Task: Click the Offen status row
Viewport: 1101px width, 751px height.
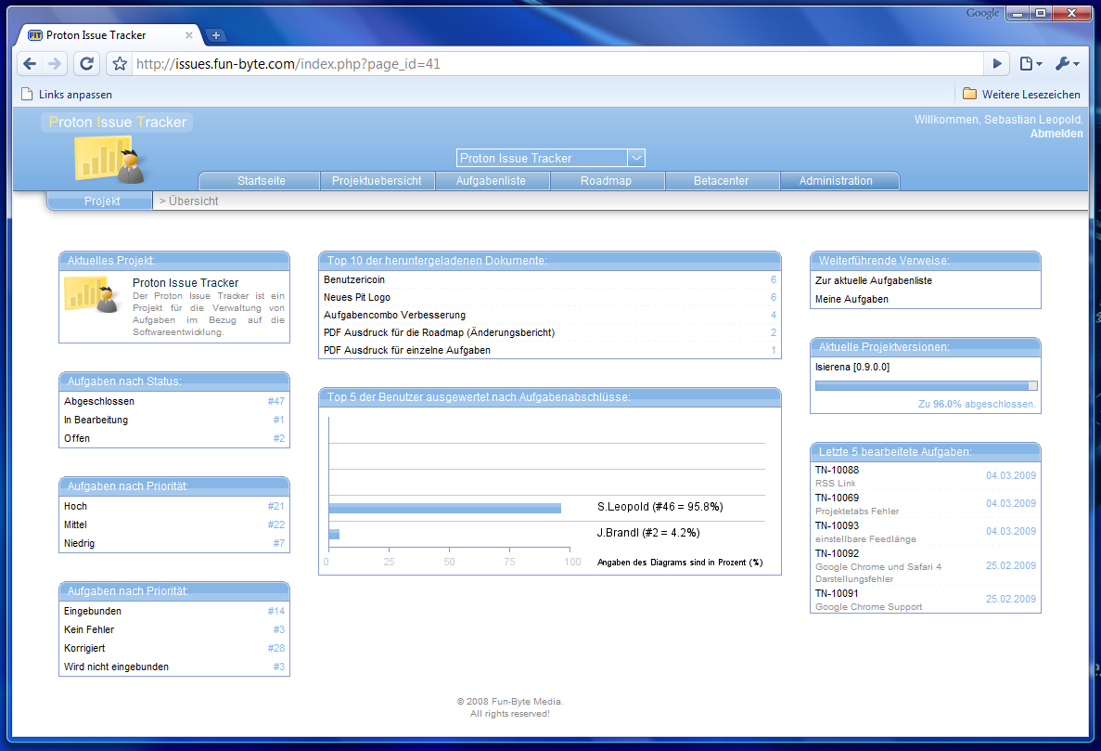Action: pyautogui.click(x=174, y=438)
